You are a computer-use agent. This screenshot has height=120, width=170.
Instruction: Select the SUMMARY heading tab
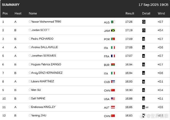tap(11, 5)
